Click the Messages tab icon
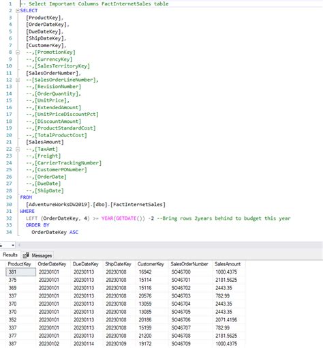 pos(26,255)
